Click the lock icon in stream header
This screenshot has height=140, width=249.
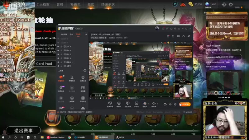173,36
